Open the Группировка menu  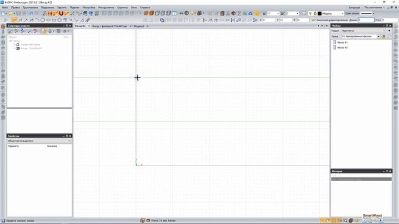(x=31, y=7)
